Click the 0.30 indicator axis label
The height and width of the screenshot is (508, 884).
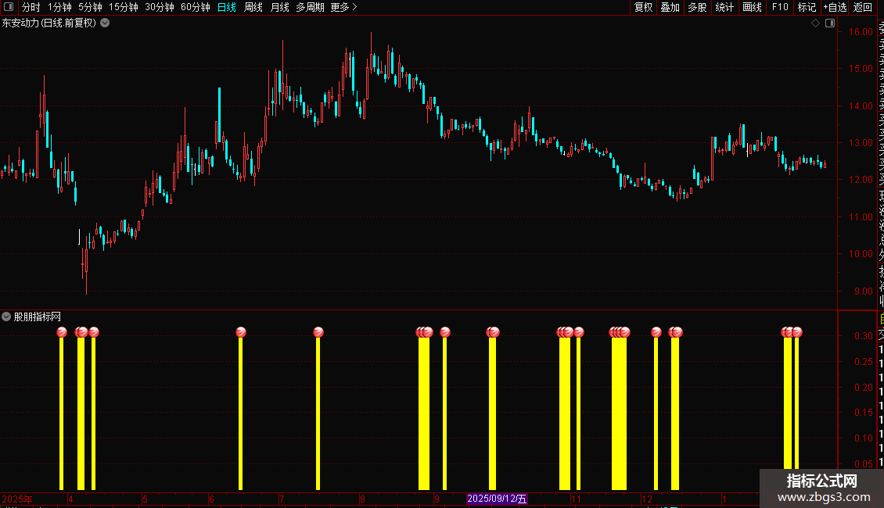click(863, 335)
